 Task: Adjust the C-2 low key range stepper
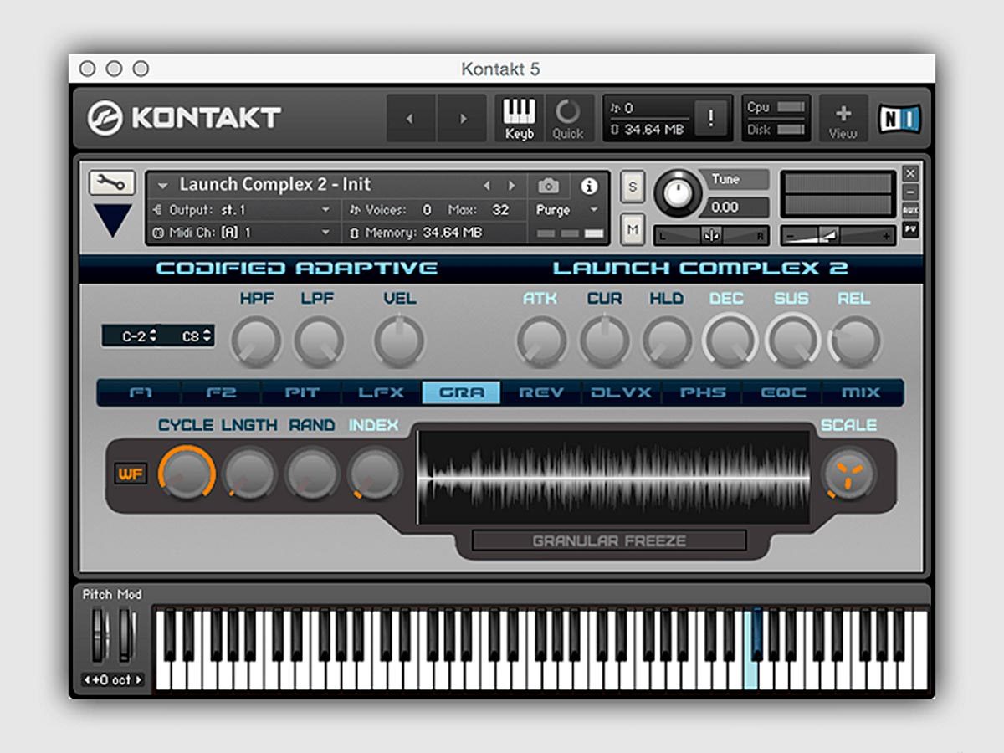coord(152,336)
